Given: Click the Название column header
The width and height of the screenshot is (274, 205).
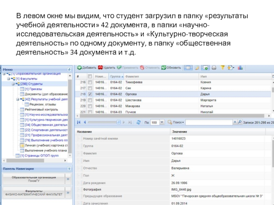Looking at the screenshot, I should pos(123,132).
